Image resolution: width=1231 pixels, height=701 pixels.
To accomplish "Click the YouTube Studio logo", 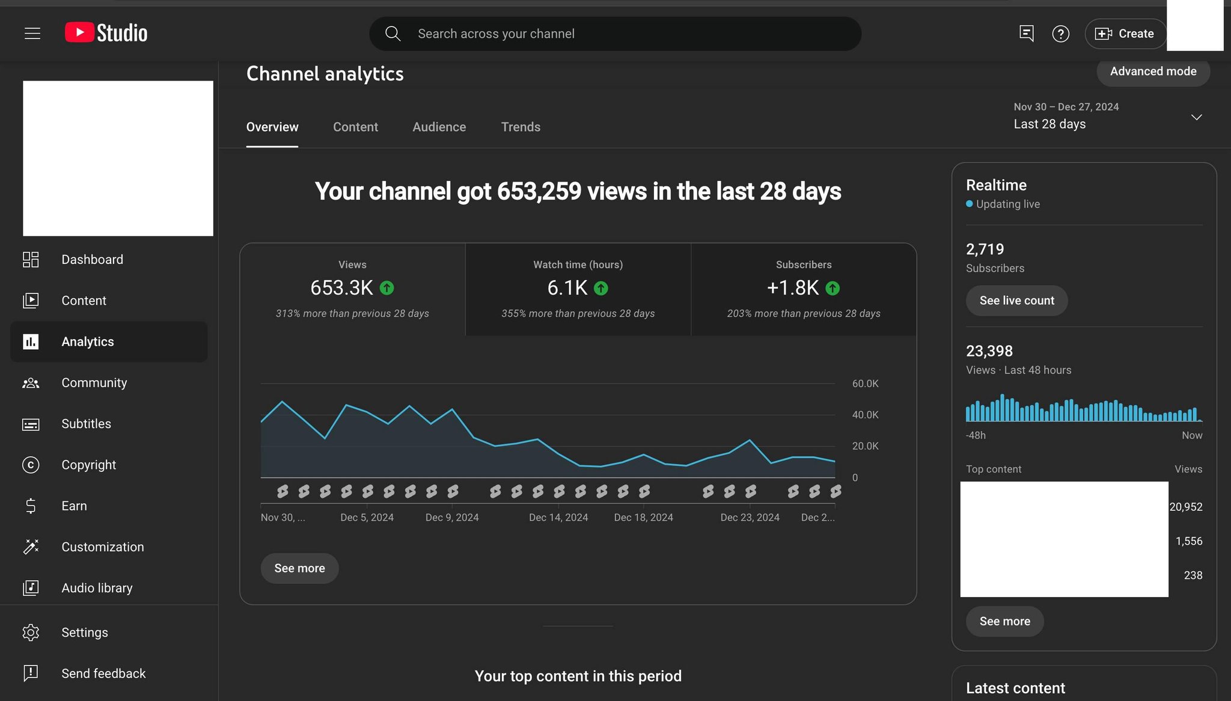I will click(106, 33).
